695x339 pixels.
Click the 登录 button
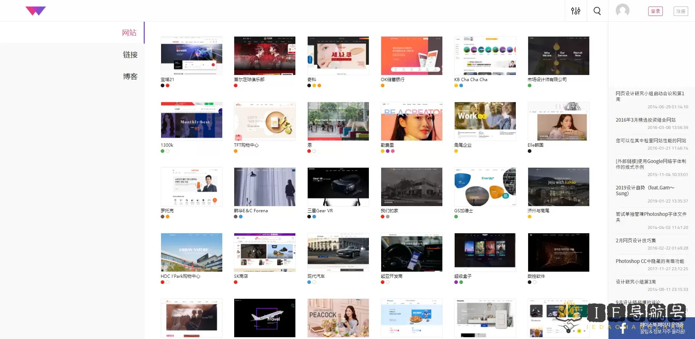click(656, 11)
